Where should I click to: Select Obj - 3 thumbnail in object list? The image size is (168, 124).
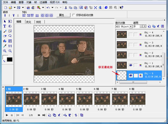click(122, 45)
